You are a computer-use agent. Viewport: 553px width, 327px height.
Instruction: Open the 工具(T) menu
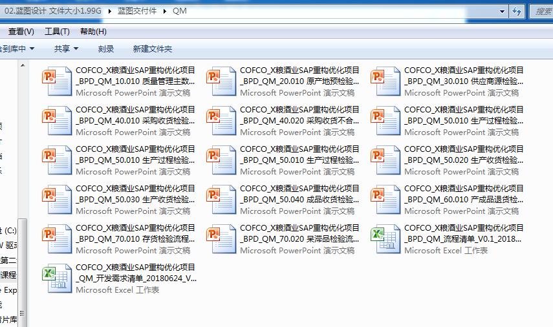click(57, 32)
